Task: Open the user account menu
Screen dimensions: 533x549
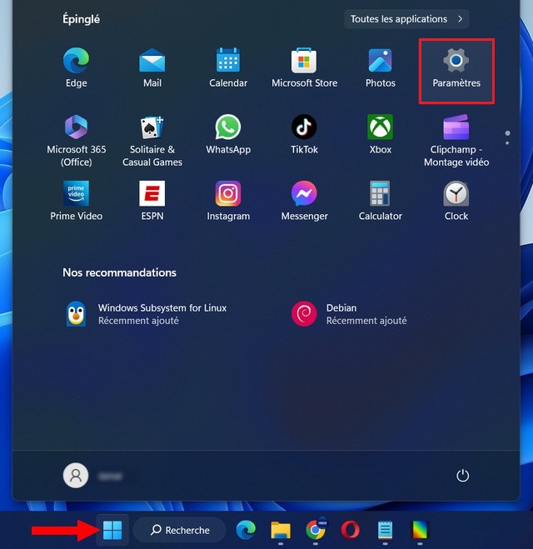Action: point(92,476)
